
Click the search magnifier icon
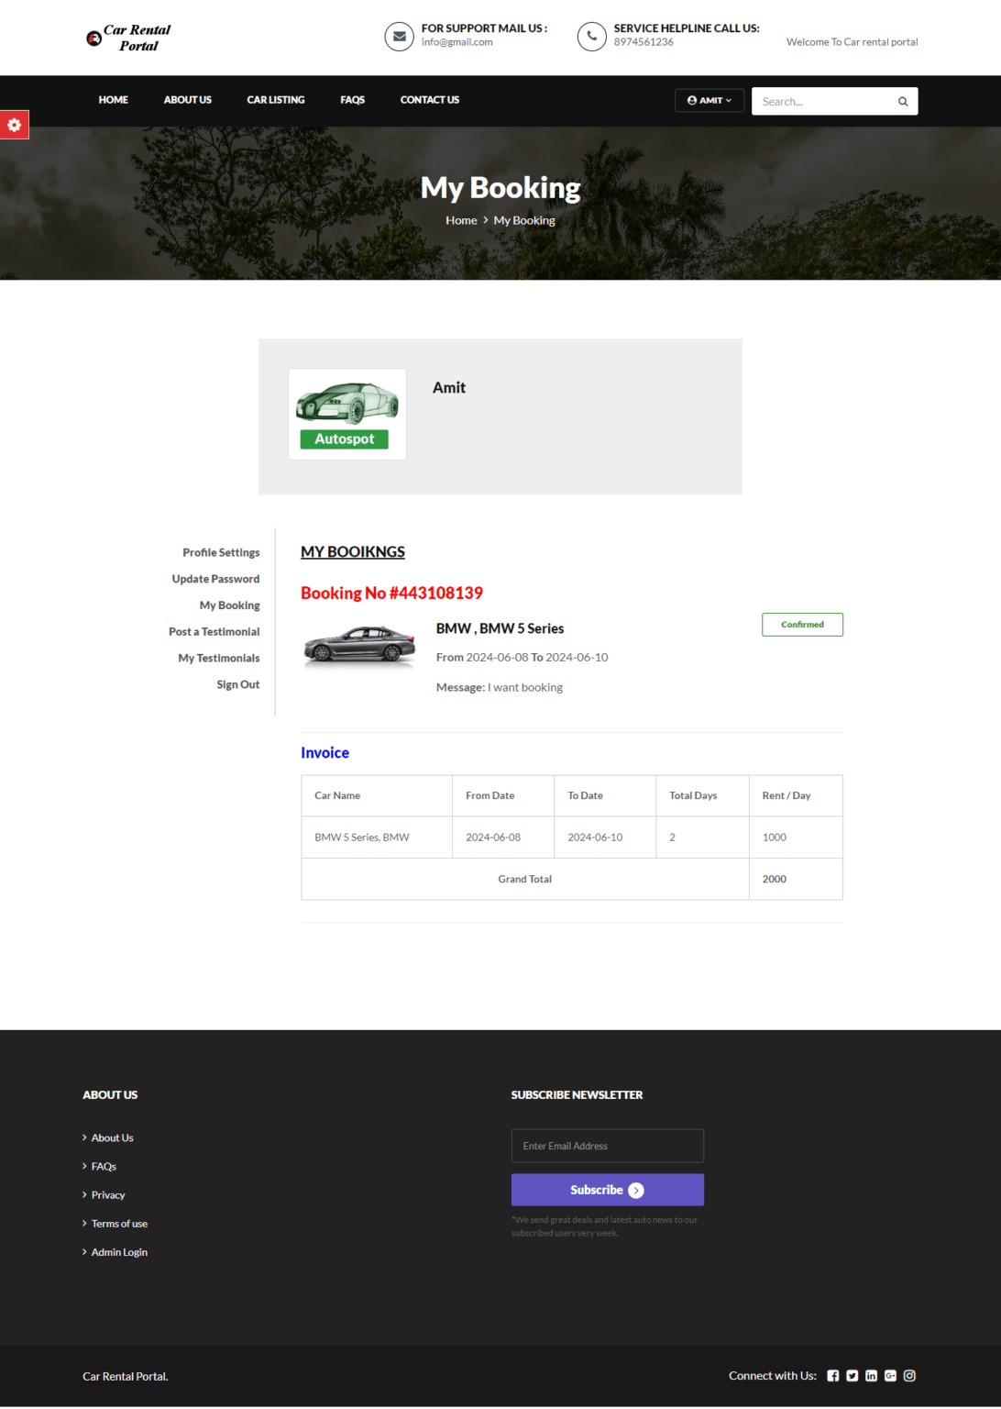pos(902,101)
